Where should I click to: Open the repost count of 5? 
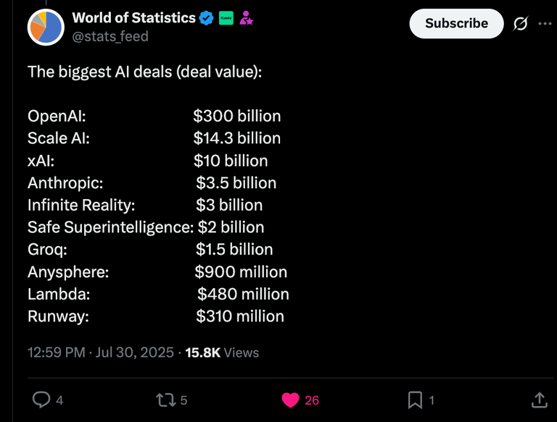point(183,400)
